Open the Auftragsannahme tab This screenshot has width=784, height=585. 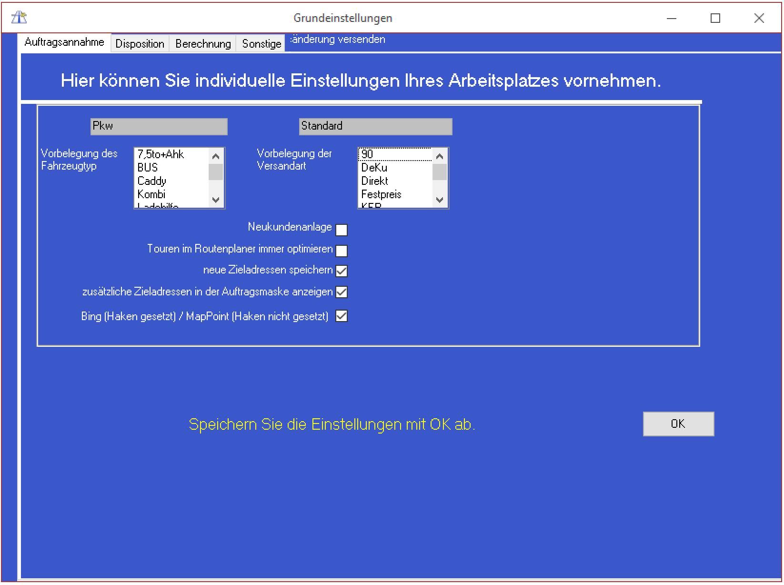64,42
